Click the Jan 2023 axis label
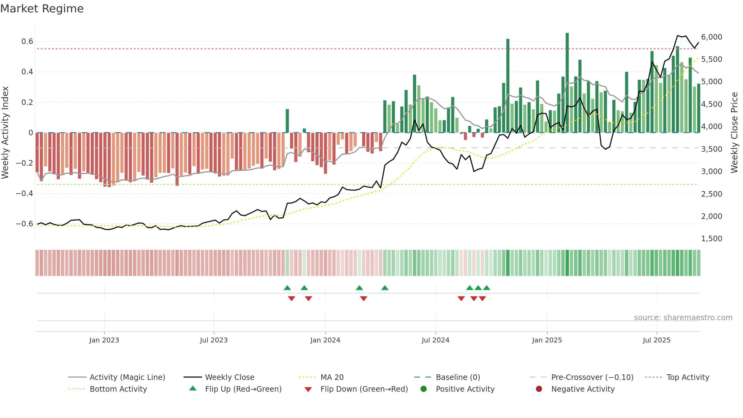This screenshot has width=743, height=418. [x=104, y=340]
